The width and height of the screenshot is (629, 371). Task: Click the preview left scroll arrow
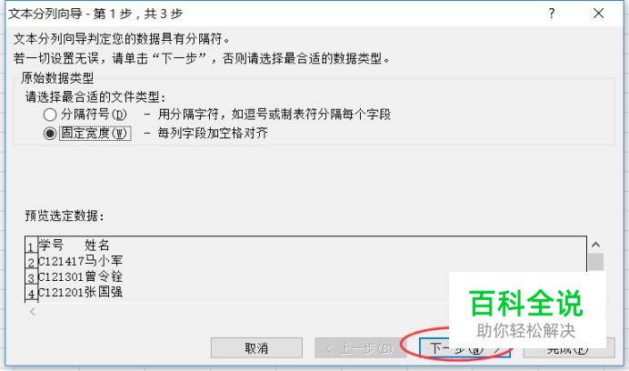(33, 311)
